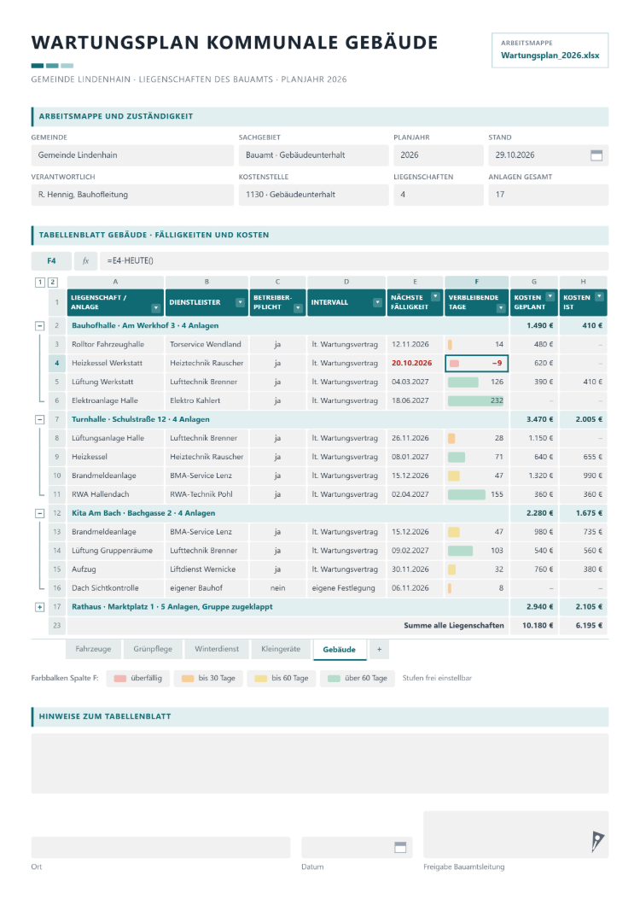Click the 10.180 € total cell

(534, 626)
